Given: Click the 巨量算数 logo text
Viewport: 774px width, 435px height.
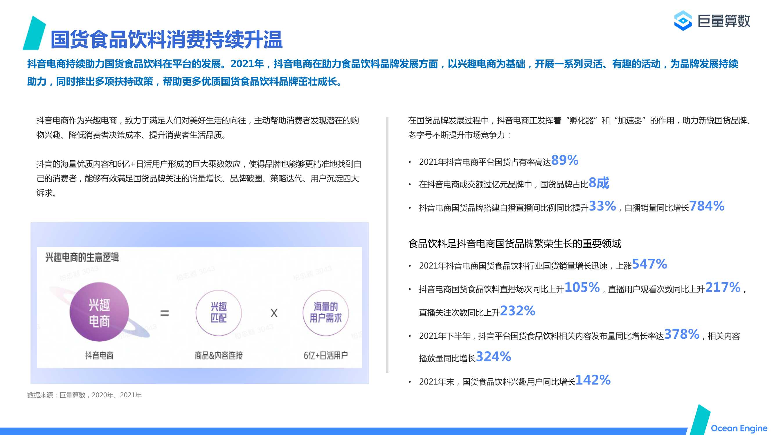Looking at the screenshot, I should (724, 21).
